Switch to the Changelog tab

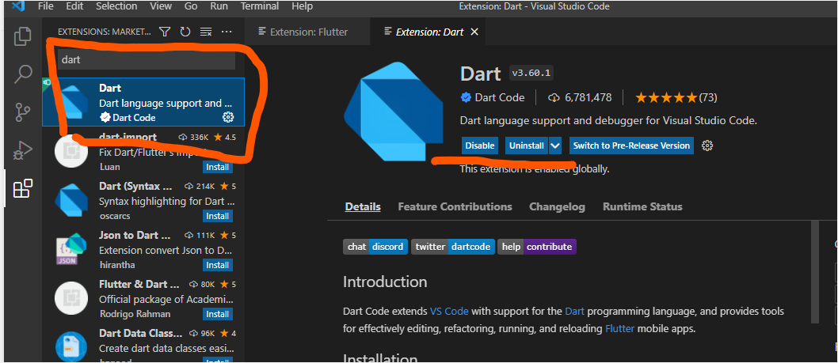[557, 206]
